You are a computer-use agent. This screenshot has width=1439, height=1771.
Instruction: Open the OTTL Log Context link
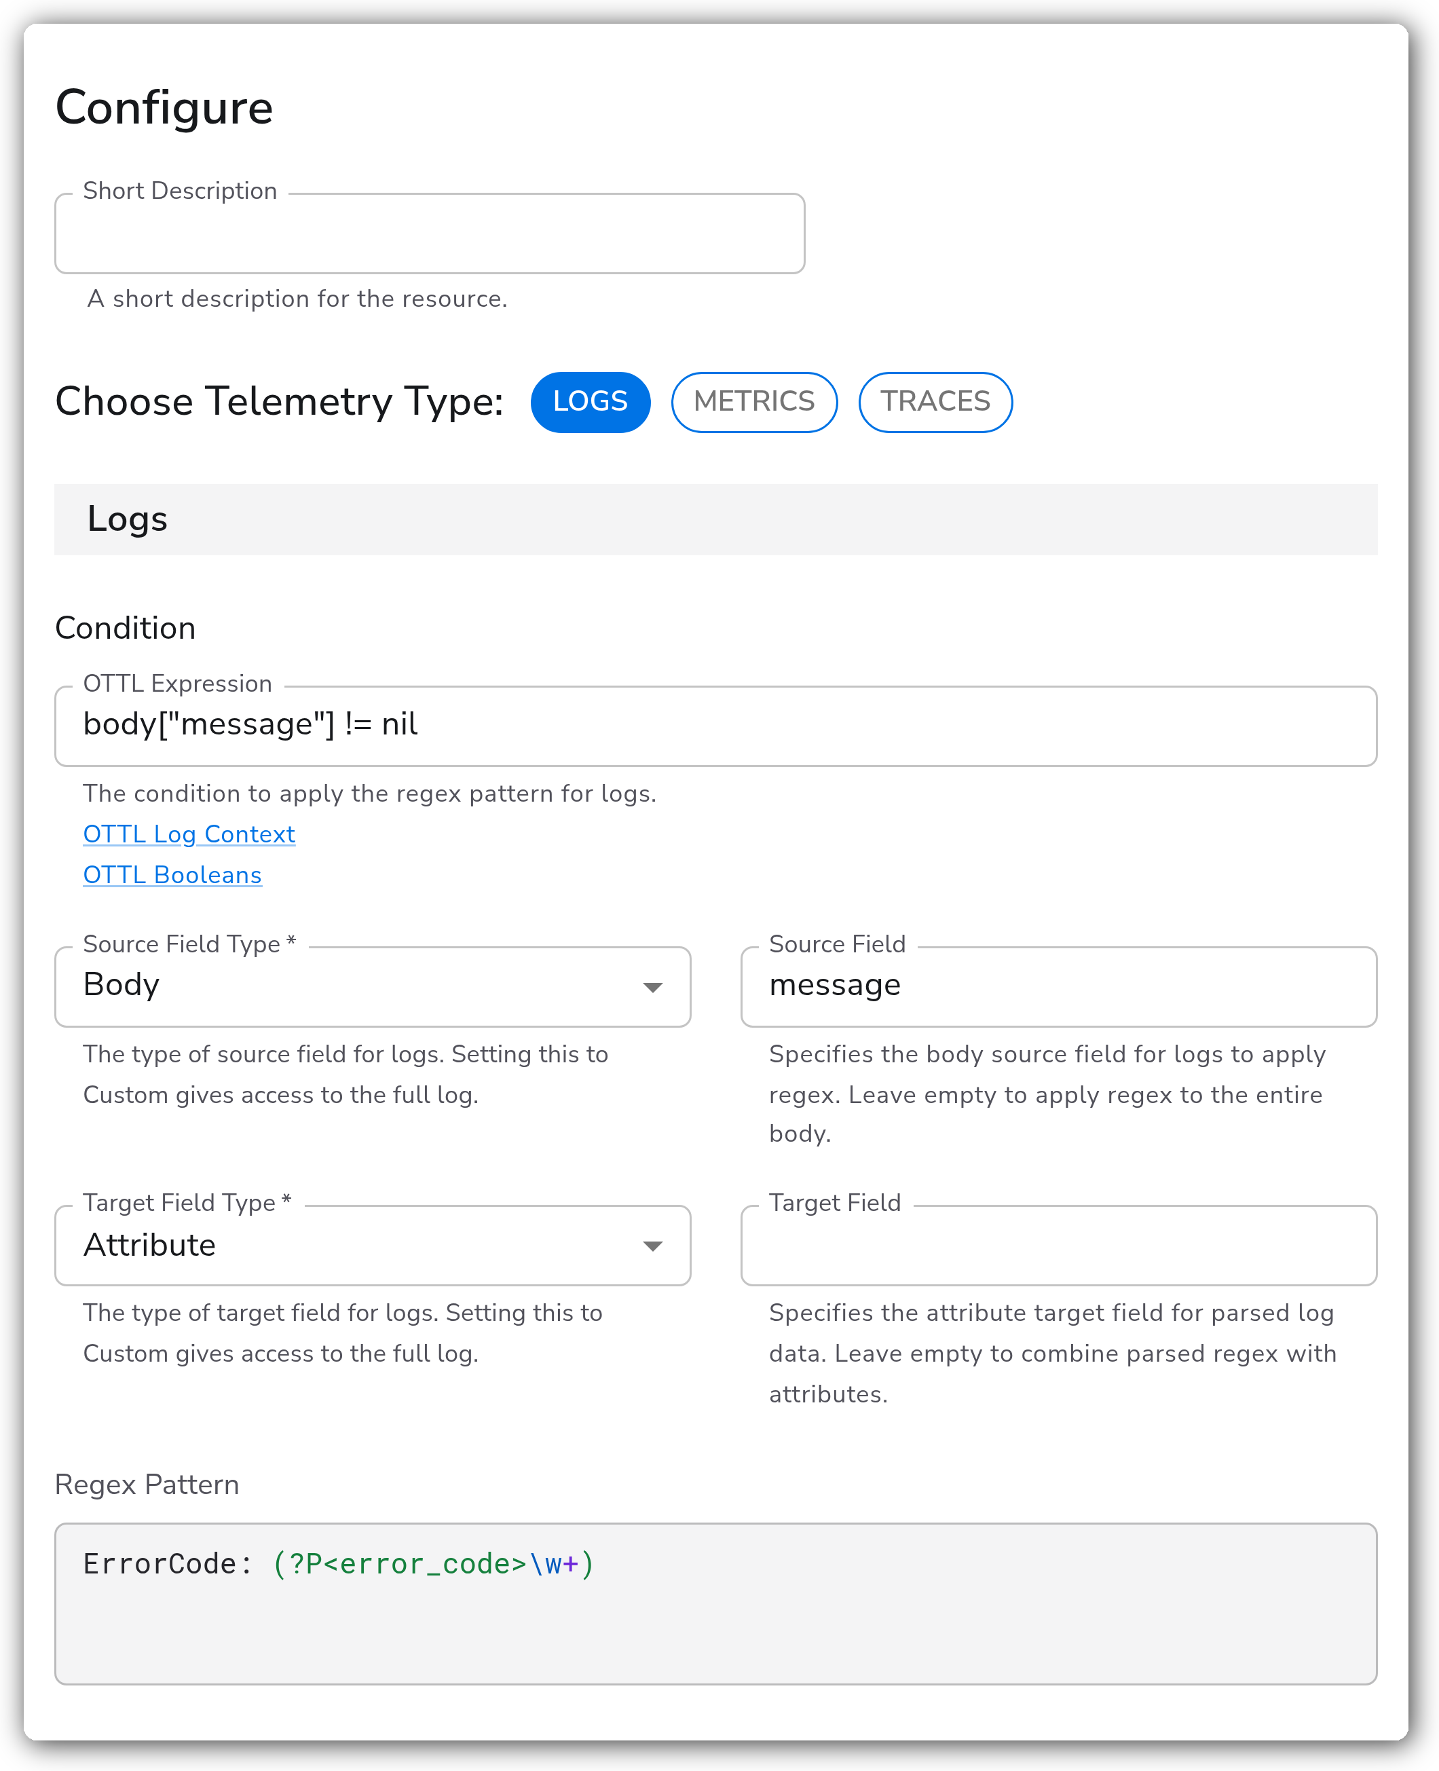click(189, 834)
